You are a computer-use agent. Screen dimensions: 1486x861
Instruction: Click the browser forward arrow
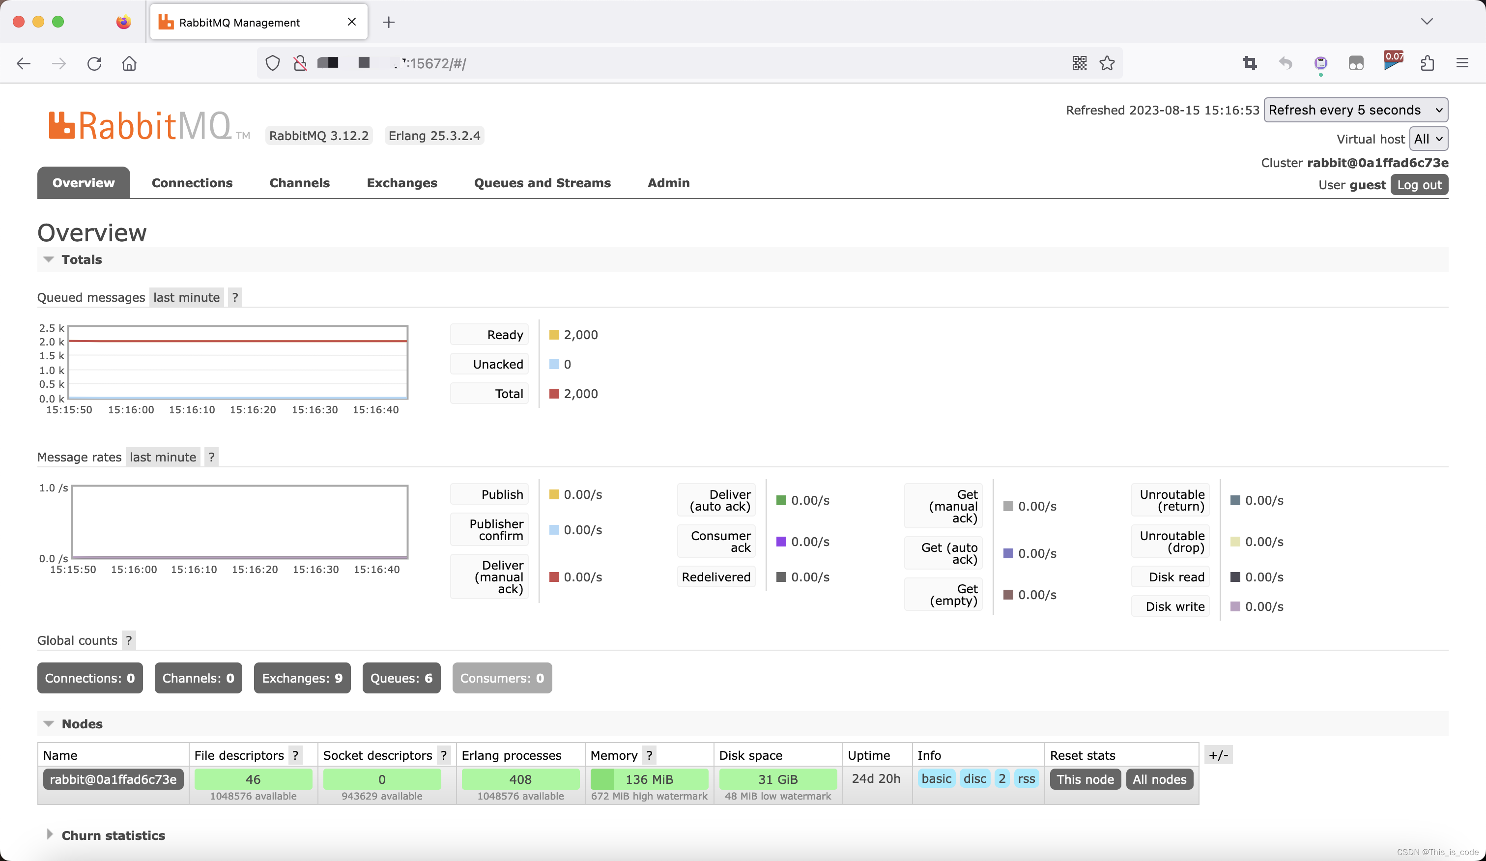click(x=59, y=63)
